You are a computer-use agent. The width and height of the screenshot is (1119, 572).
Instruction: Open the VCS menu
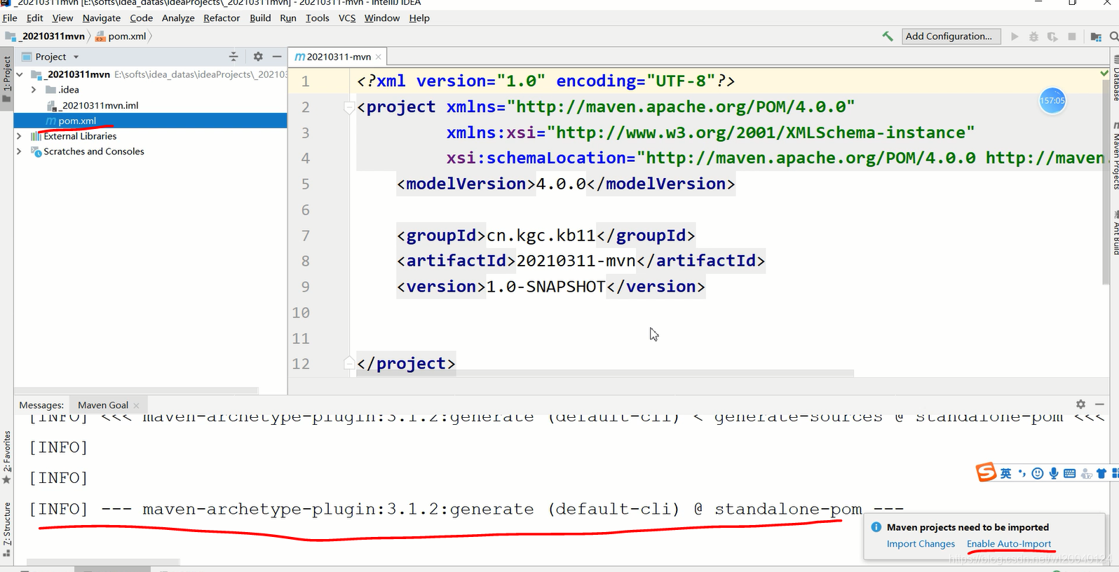coord(347,18)
